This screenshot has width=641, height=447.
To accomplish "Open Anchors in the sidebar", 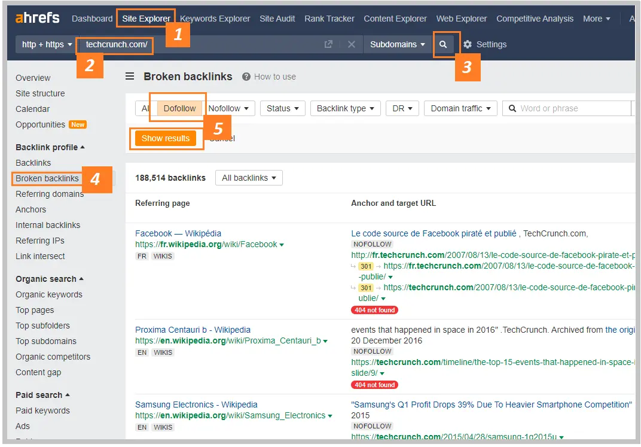I will [x=30, y=209].
